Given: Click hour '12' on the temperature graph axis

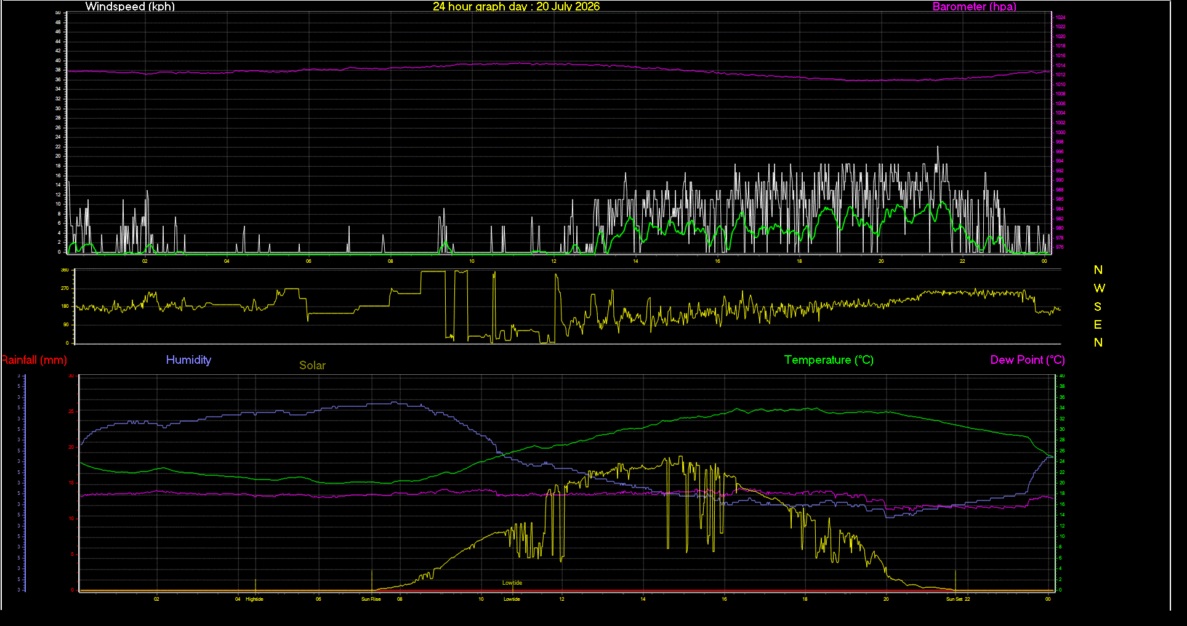Looking at the screenshot, I should (561, 599).
